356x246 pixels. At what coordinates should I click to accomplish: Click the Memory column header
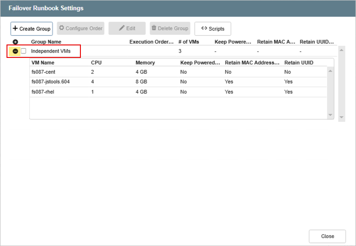tap(145, 63)
